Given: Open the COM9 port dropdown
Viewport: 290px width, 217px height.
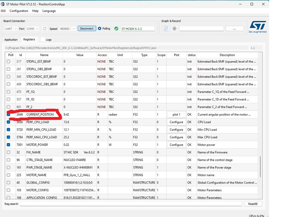Looking at the screenshot, I should click(x=33, y=29).
